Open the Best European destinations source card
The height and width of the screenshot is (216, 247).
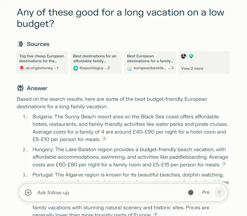[150, 63]
